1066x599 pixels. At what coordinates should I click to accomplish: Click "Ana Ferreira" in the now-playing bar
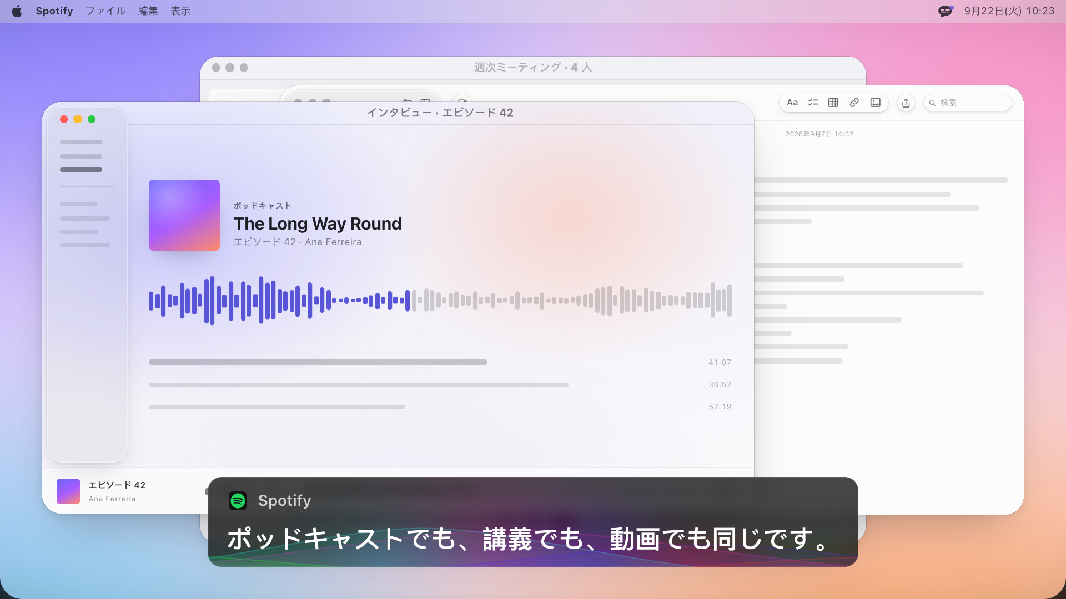tap(112, 499)
